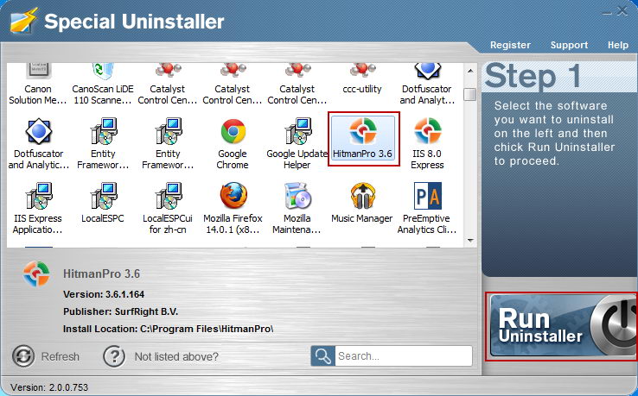Select the IIS Express Application program

38,208
